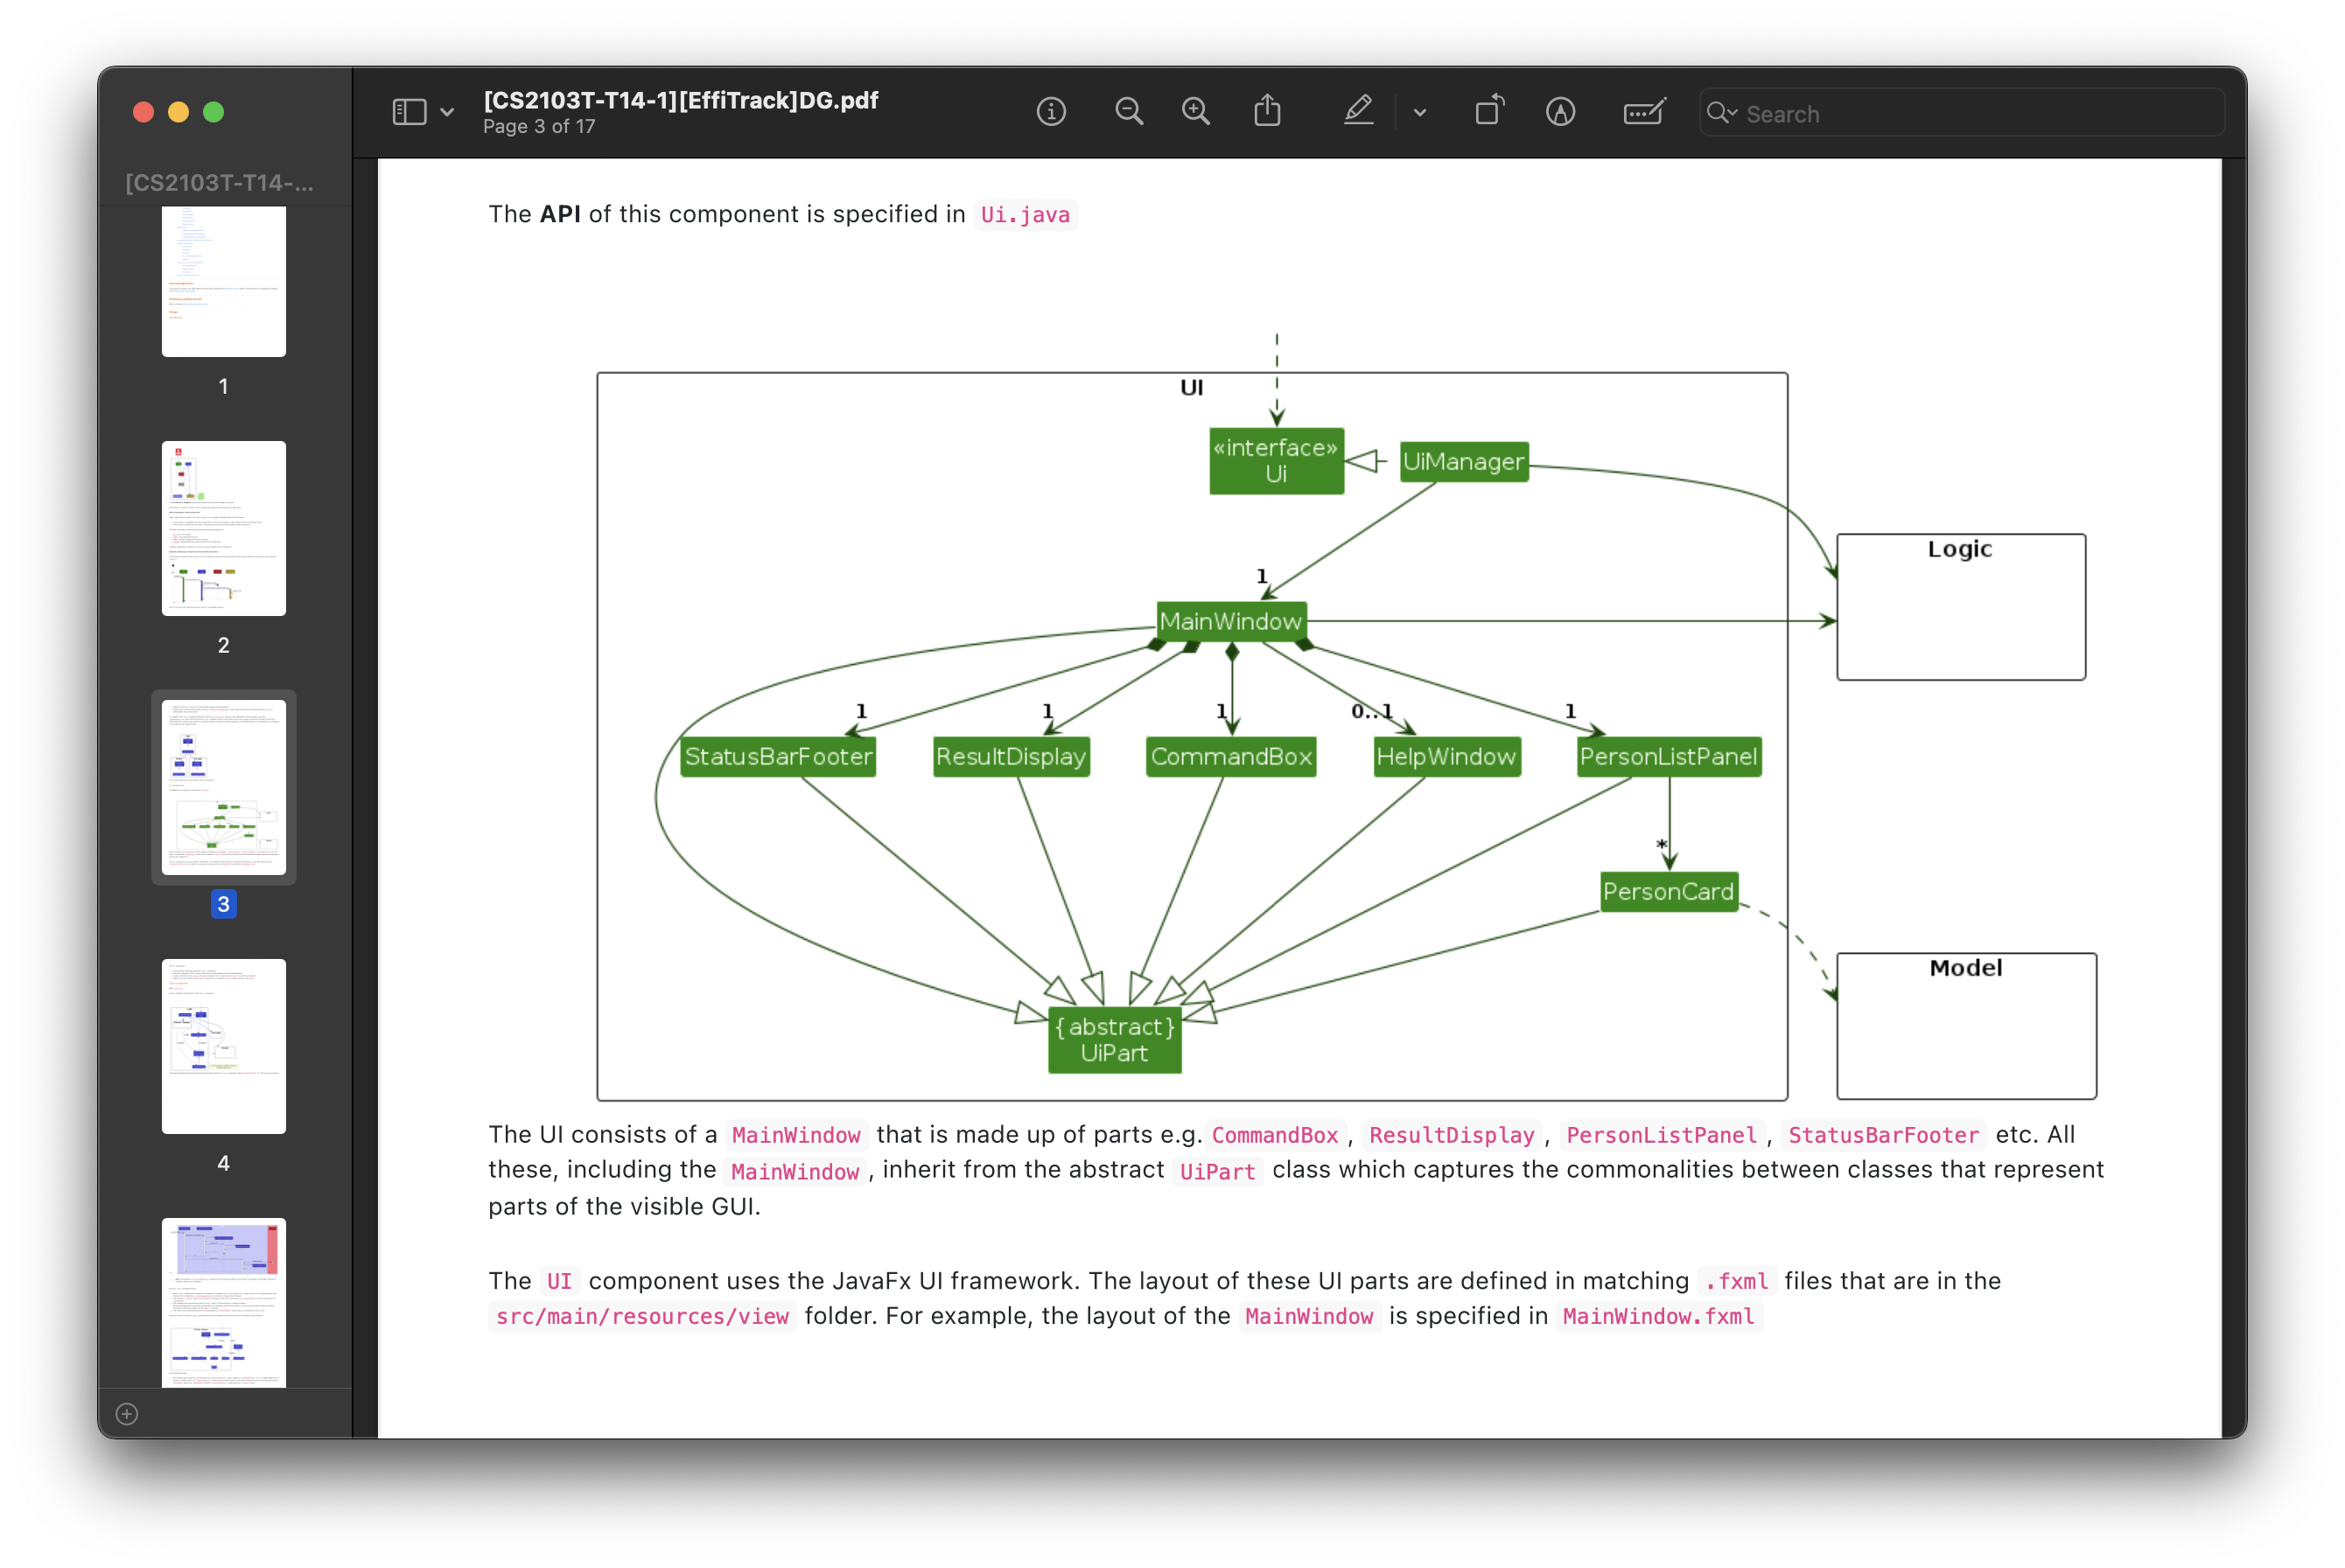
Task: Click the ResultDisplay diagram box
Action: tap(1011, 757)
